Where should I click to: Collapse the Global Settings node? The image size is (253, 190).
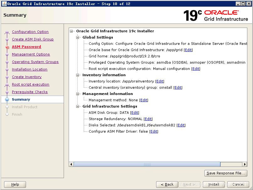pyautogui.click(x=78, y=37)
